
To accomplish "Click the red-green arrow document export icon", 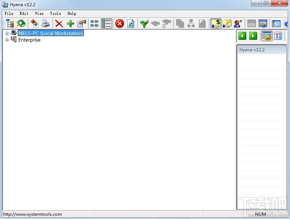I will 34,23.
